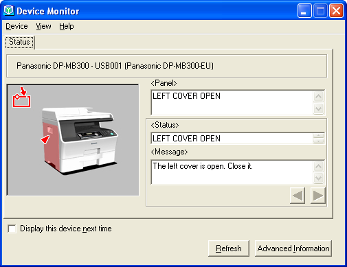Click the red cover-open warning icon
Image resolution: width=347 pixels, height=267 pixels.
point(22,97)
